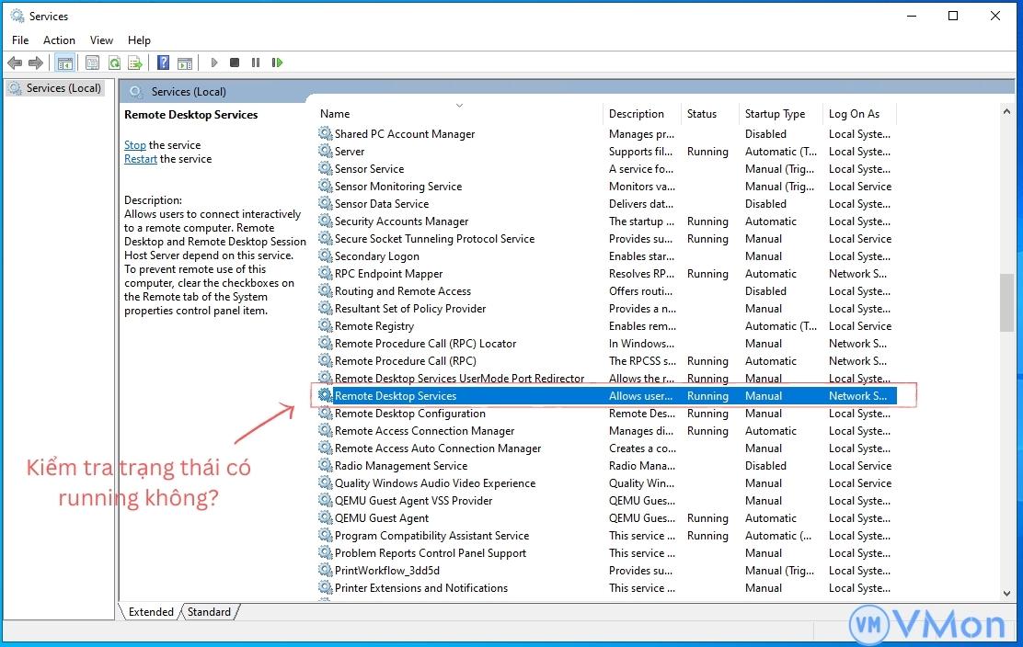The height and width of the screenshot is (647, 1023).
Task: Open the Action menu
Action: coord(59,40)
